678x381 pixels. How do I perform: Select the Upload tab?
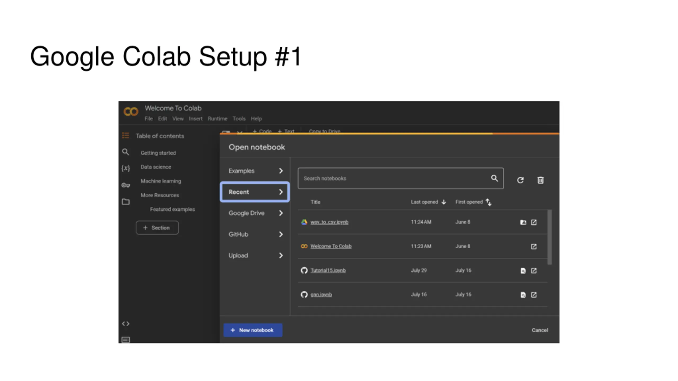pos(255,256)
